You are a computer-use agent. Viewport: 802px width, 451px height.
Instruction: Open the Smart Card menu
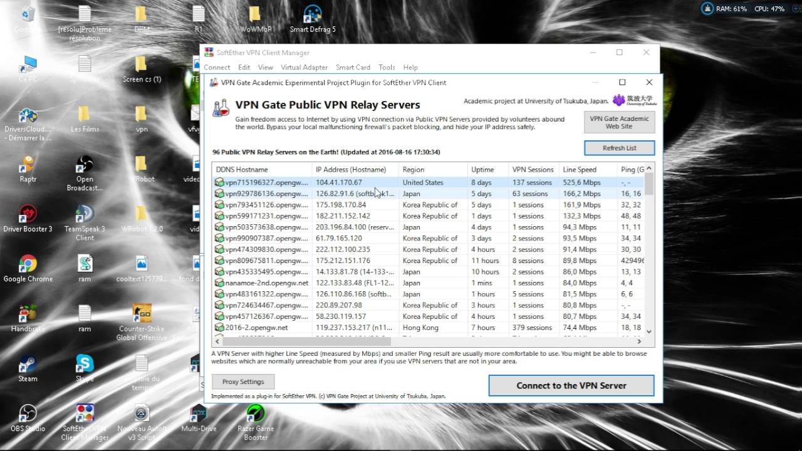(x=353, y=67)
